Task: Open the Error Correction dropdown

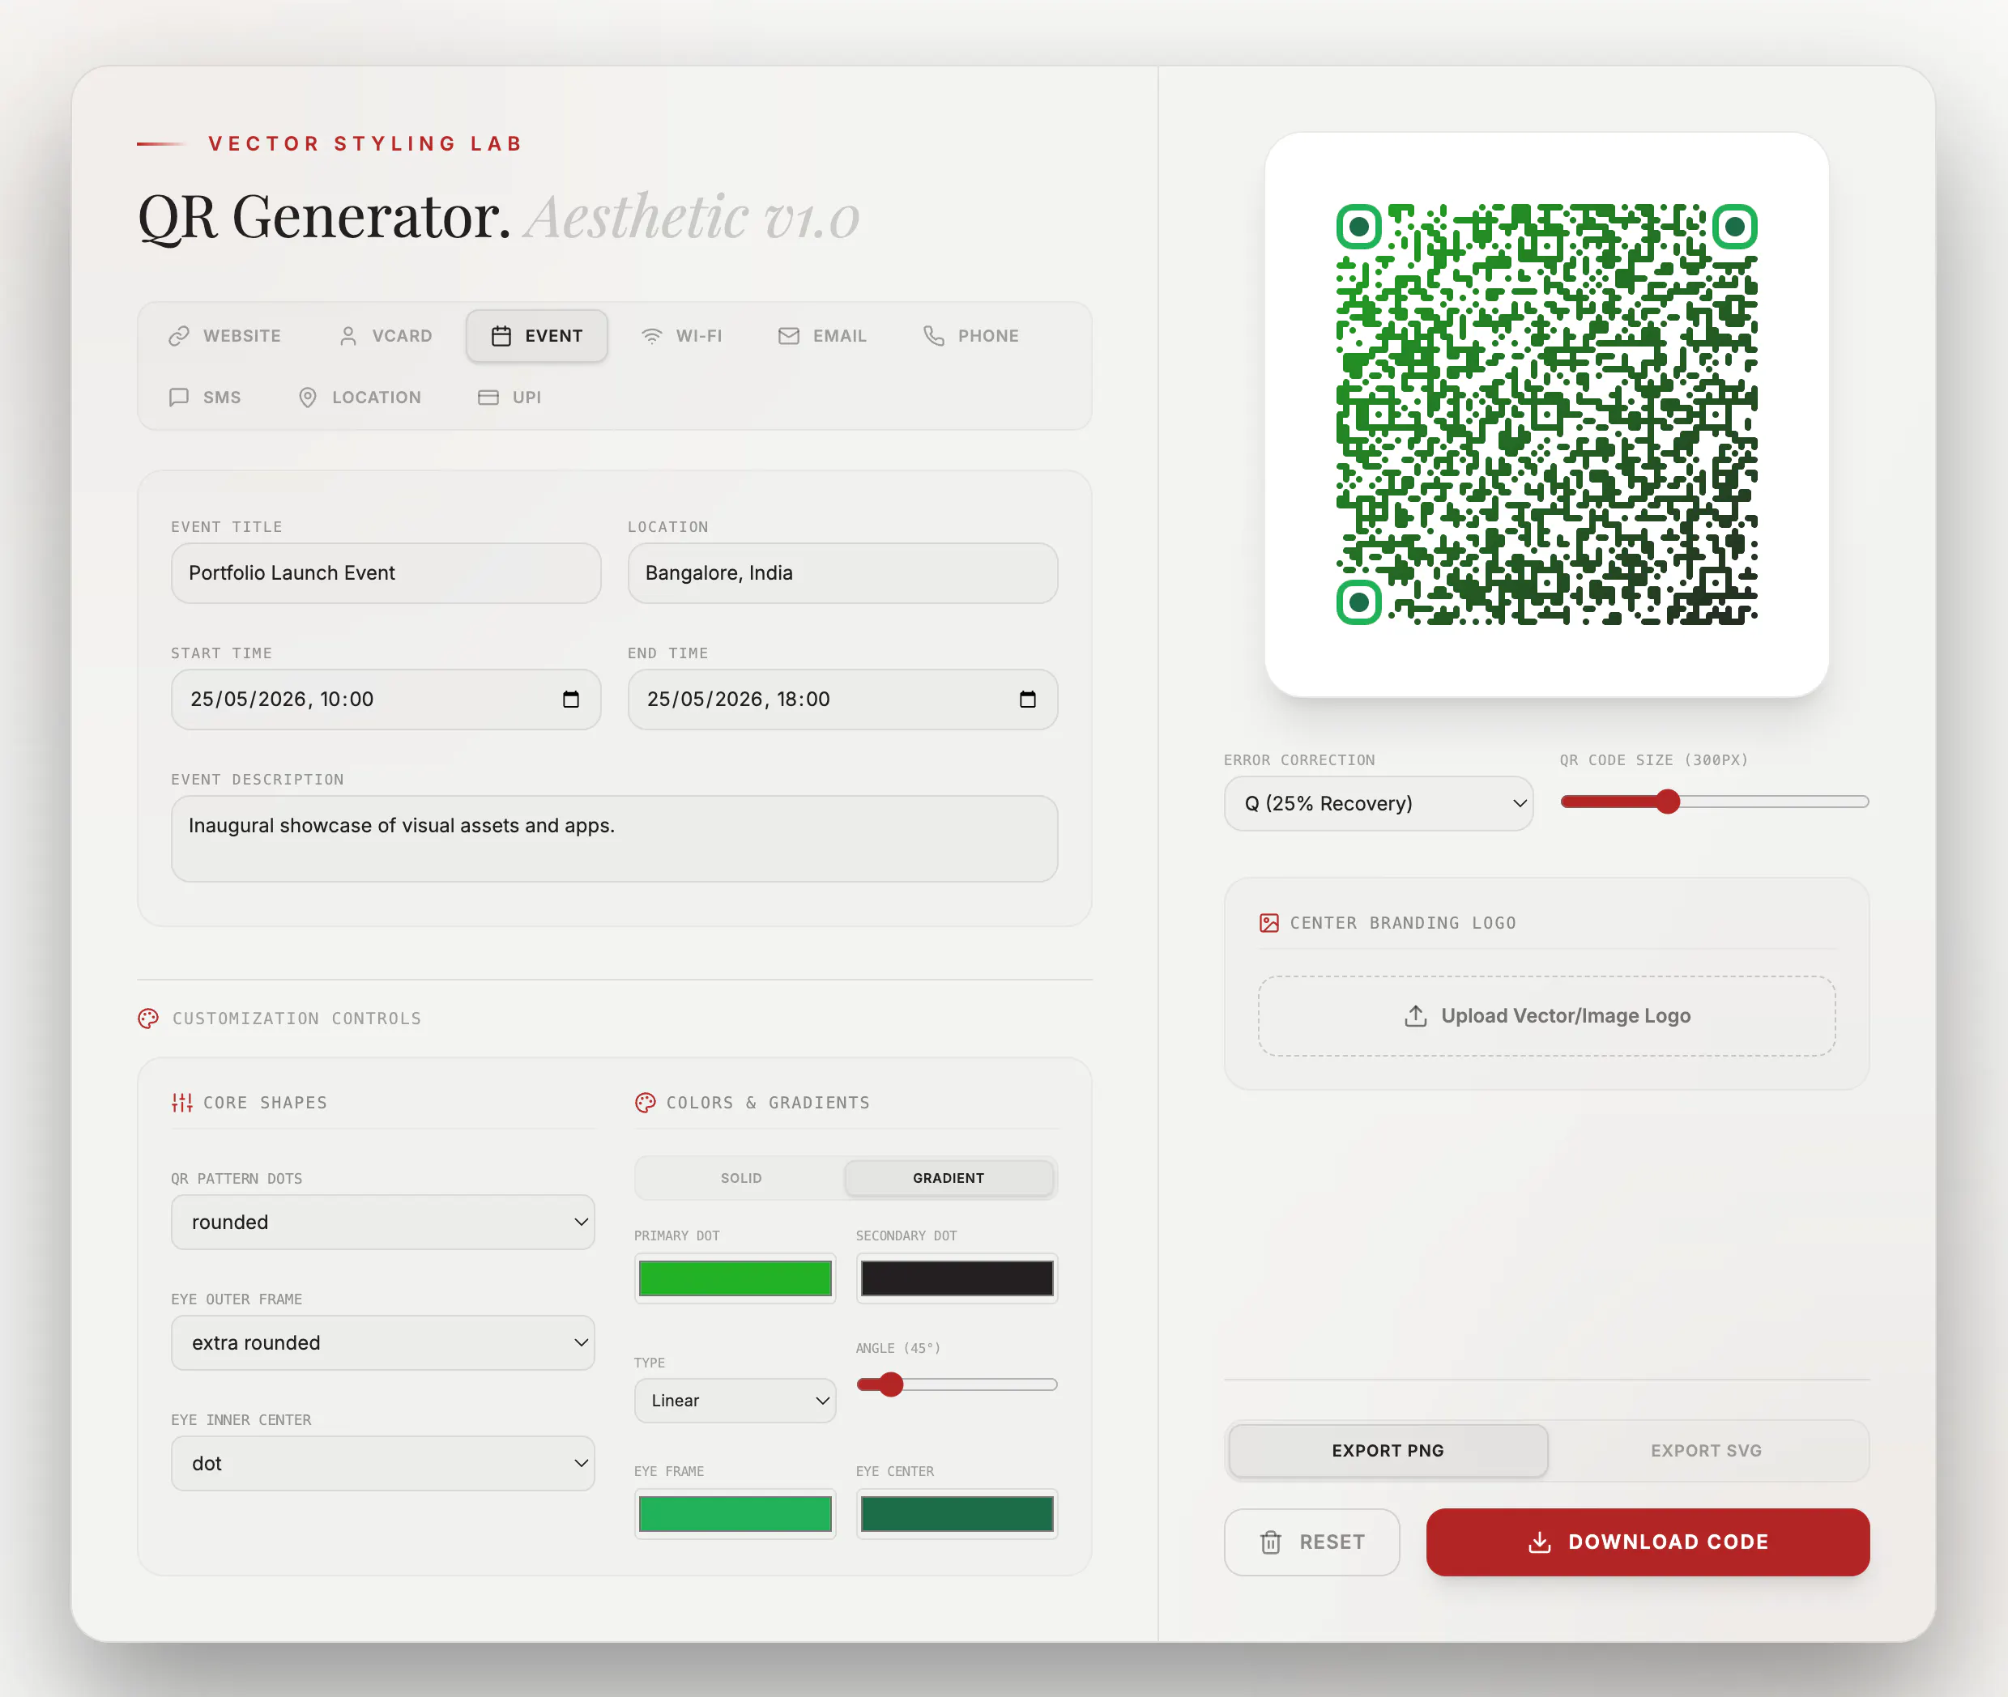Action: tap(1379, 803)
